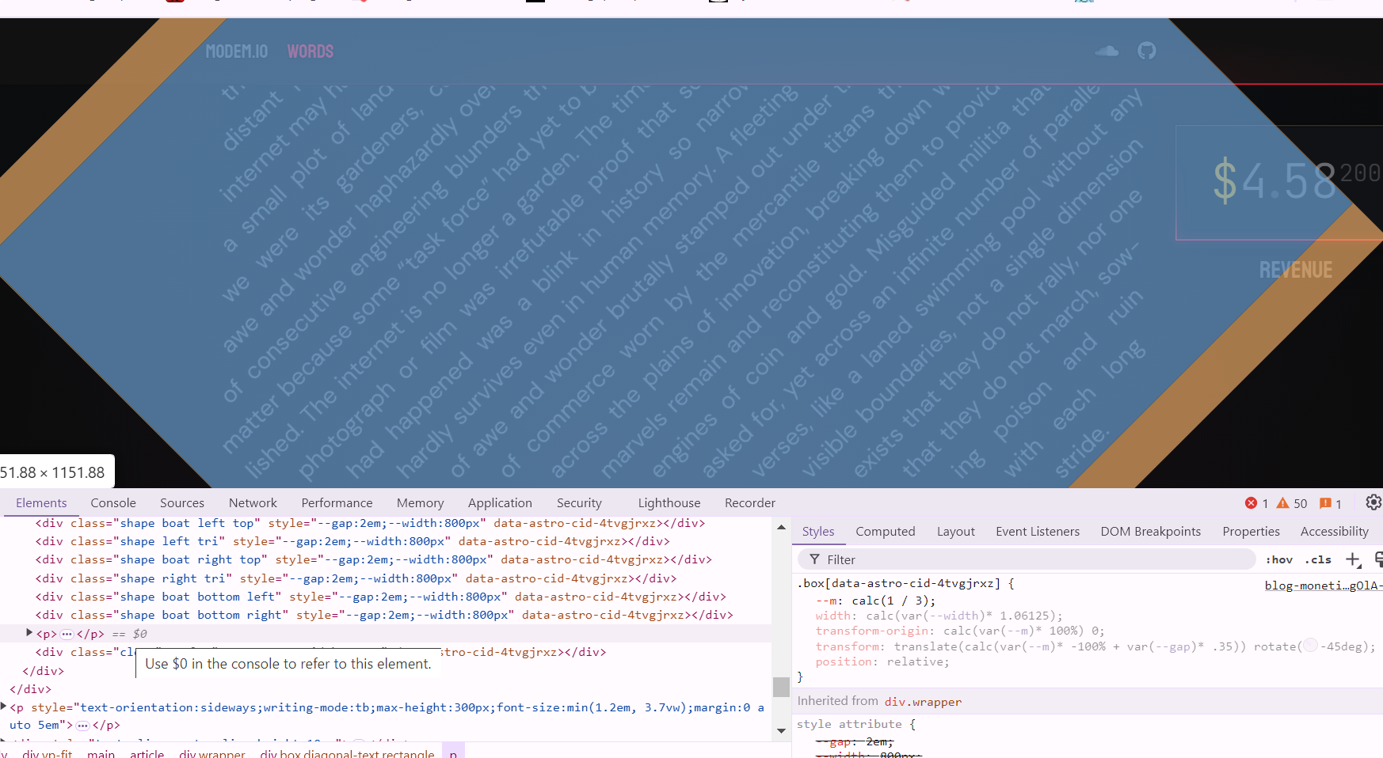Open the GitHub icon link on page

1146,51
